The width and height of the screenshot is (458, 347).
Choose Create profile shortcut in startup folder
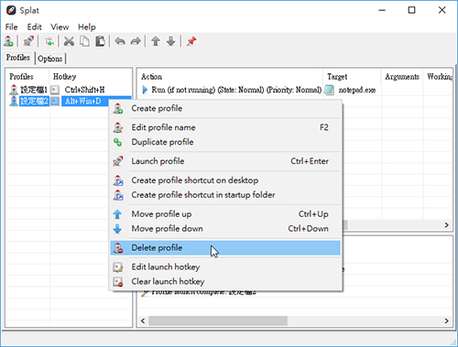(x=225, y=195)
